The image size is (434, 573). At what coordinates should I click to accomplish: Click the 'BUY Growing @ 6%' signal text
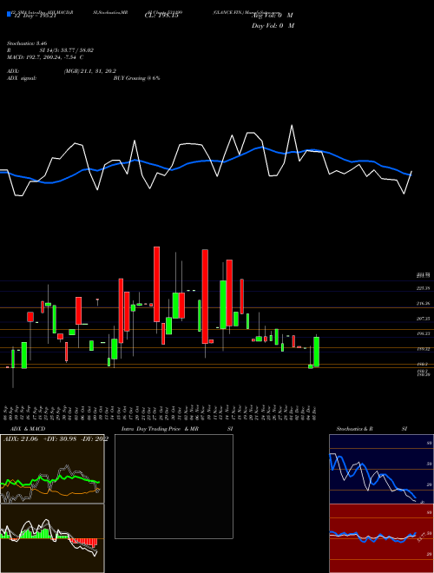tap(136, 78)
